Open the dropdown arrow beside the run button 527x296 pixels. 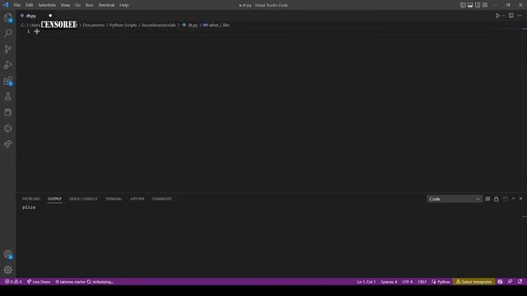(503, 16)
